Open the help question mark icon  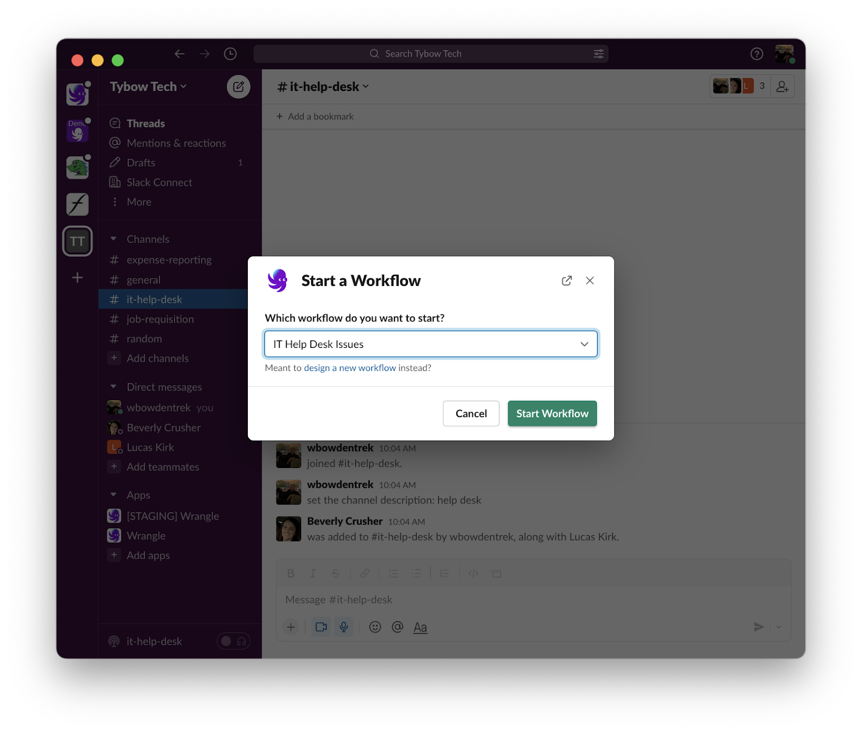(756, 54)
